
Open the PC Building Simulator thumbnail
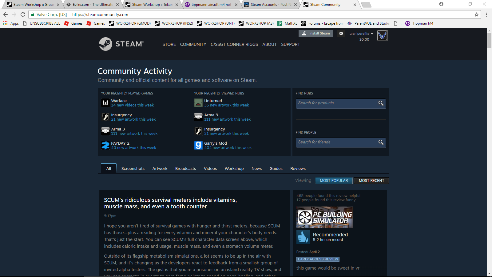click(325, 217)
